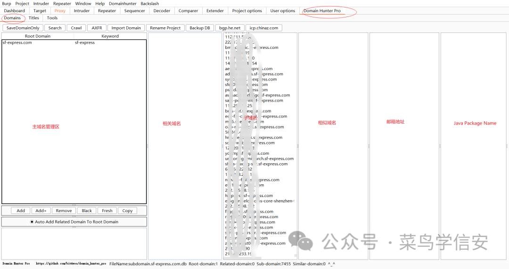Switch to the Project options tab
The image size is (509, 269).
(246, 11)
